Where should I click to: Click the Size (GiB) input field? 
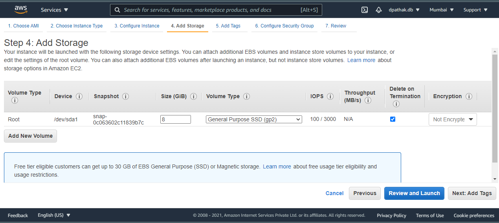[175, 119]
